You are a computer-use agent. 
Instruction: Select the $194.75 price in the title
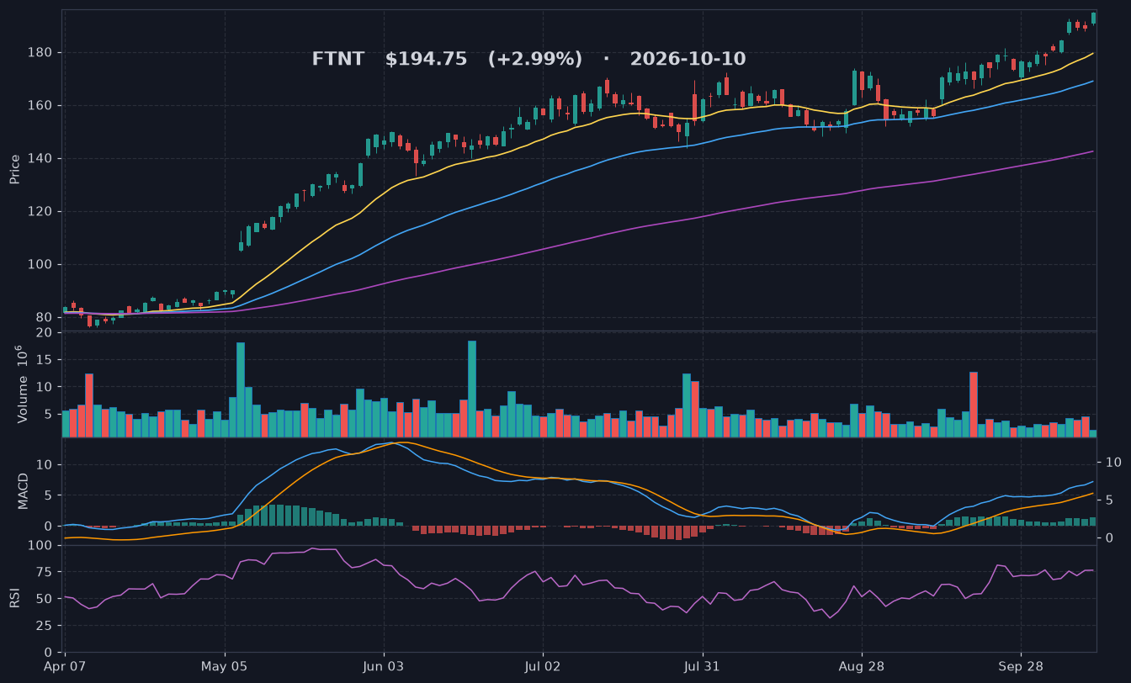click(426, 59)
